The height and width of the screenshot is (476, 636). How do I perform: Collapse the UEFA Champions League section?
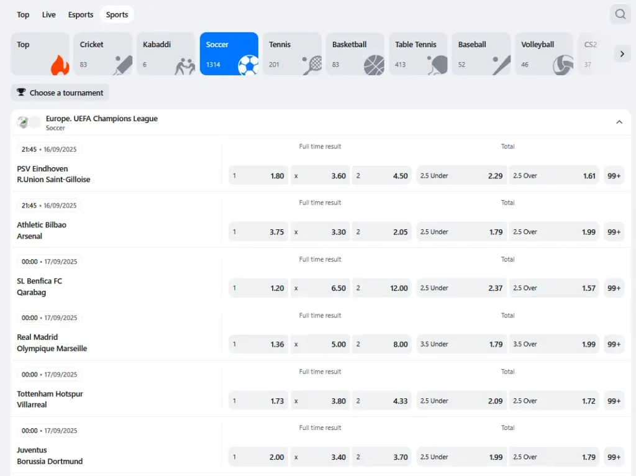click(x=619, y=122)
